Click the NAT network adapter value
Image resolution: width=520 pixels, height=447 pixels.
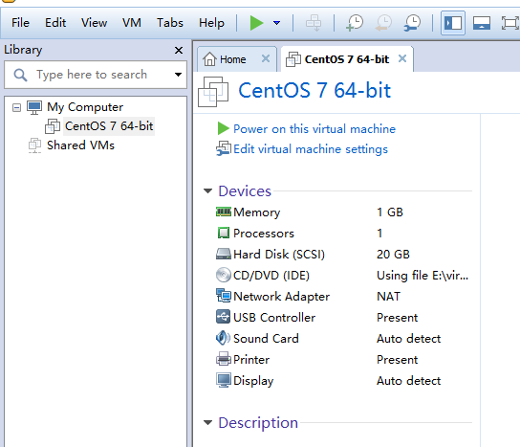(388, 297)
